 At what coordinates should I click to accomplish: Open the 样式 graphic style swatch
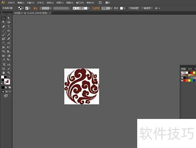click(122, 8)
